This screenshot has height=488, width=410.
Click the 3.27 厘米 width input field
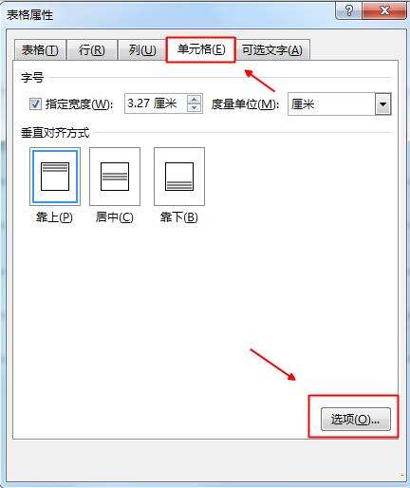[x=156, y=103]
